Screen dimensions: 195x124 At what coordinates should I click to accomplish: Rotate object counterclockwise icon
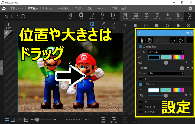[x=173, y=40]
